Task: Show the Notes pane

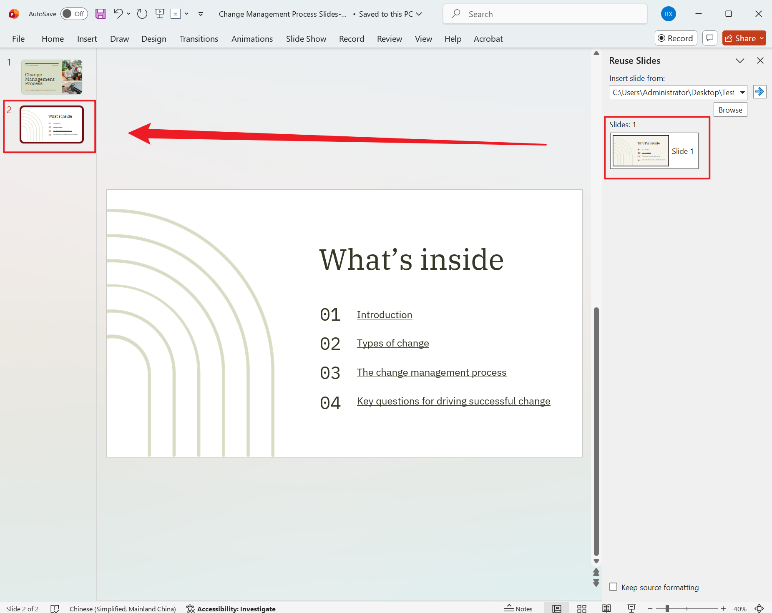Action: pos(519,608)
